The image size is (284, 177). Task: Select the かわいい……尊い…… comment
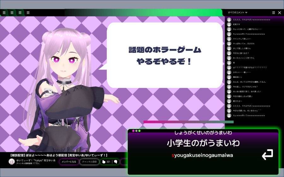(x=242, y=72)
